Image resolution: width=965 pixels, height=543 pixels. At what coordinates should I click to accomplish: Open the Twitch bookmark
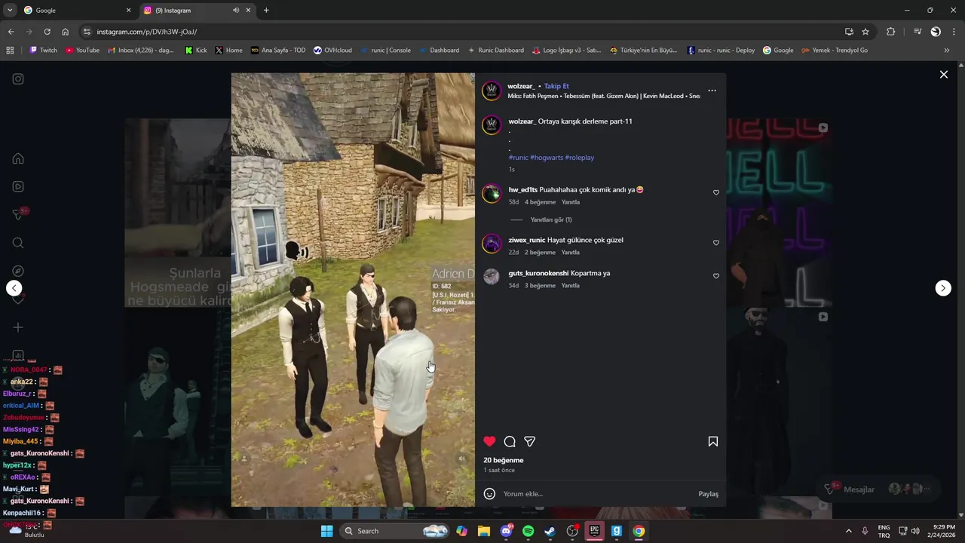pos(43,51)
